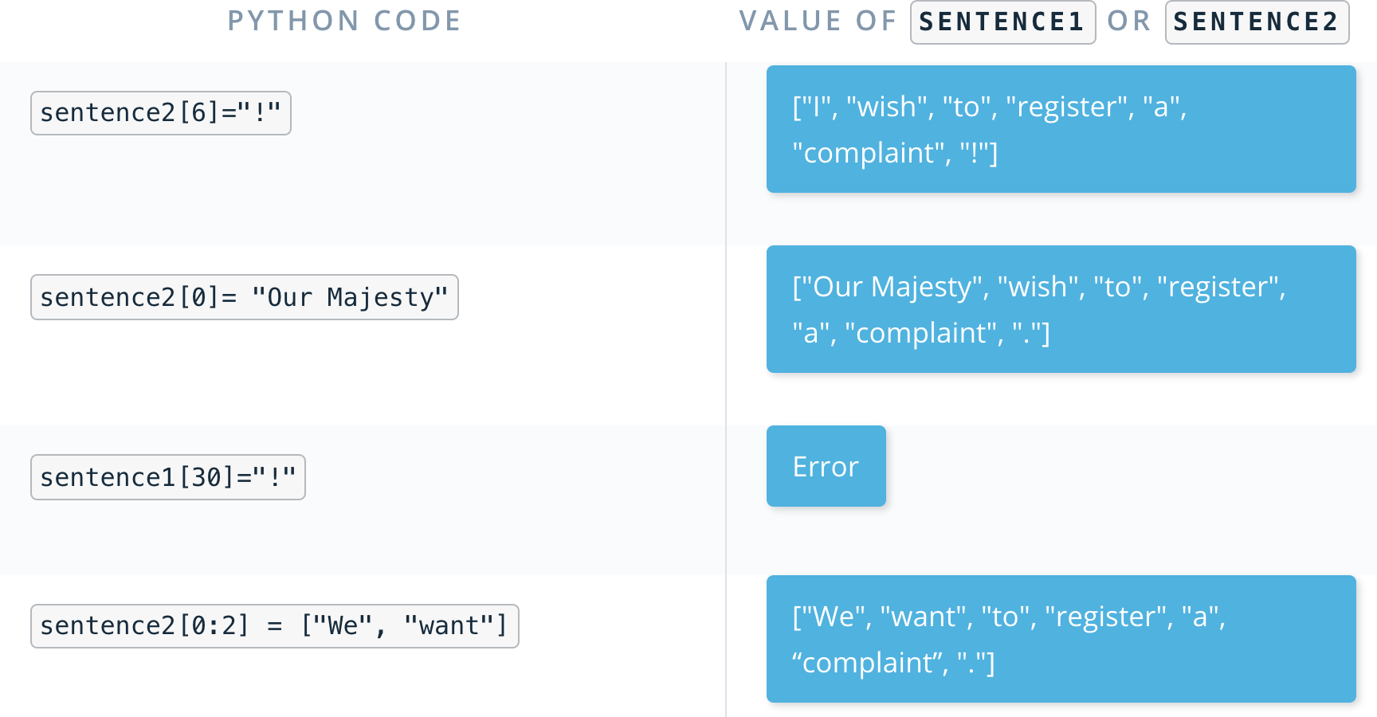Choose the blue "Error" answer card

click(826, 466)
